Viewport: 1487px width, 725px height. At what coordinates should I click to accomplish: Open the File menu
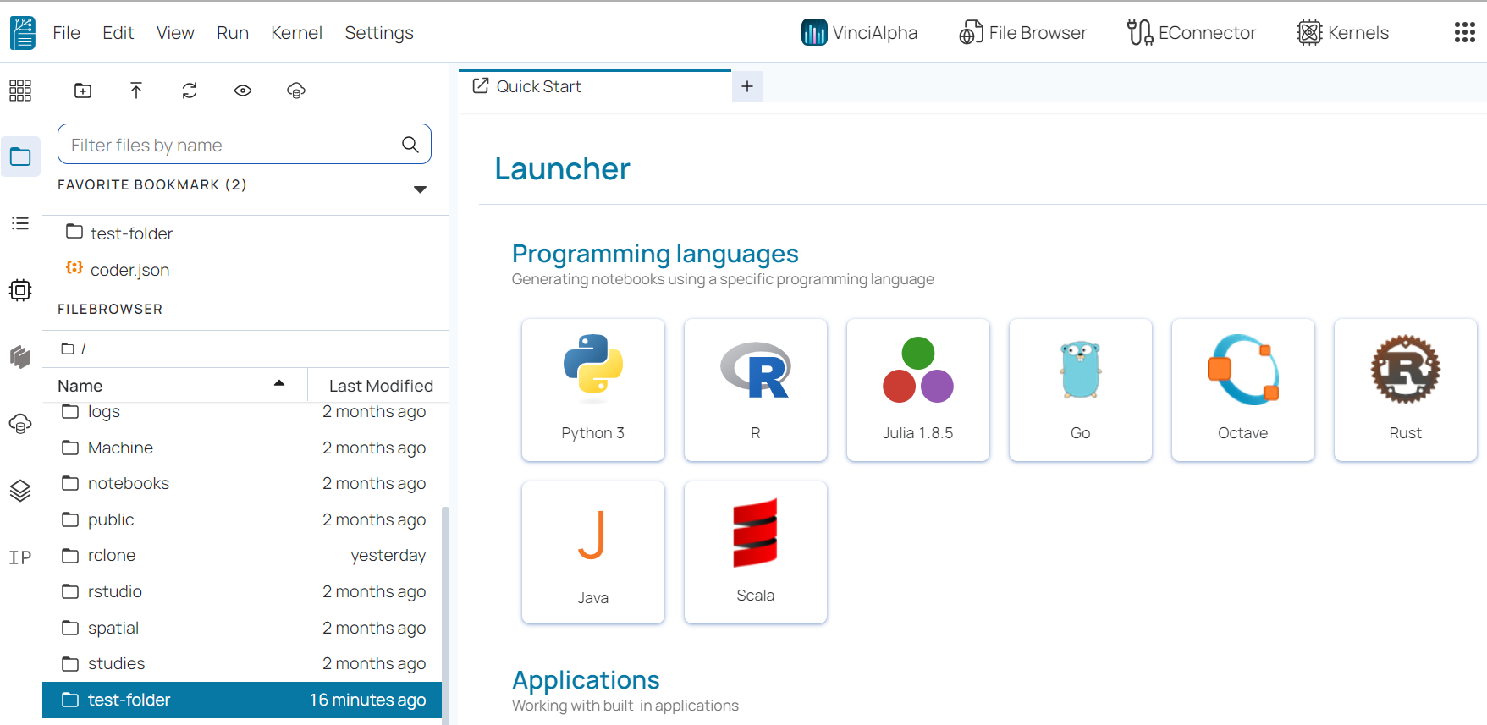tap(66, 33)
